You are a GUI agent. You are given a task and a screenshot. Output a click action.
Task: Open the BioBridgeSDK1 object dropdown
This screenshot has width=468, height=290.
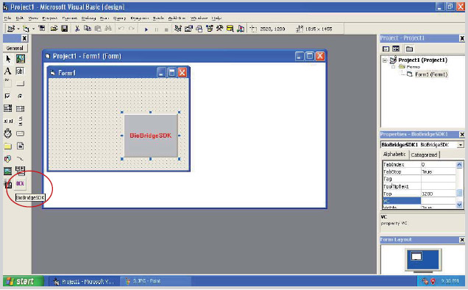(x=460, y=145)
